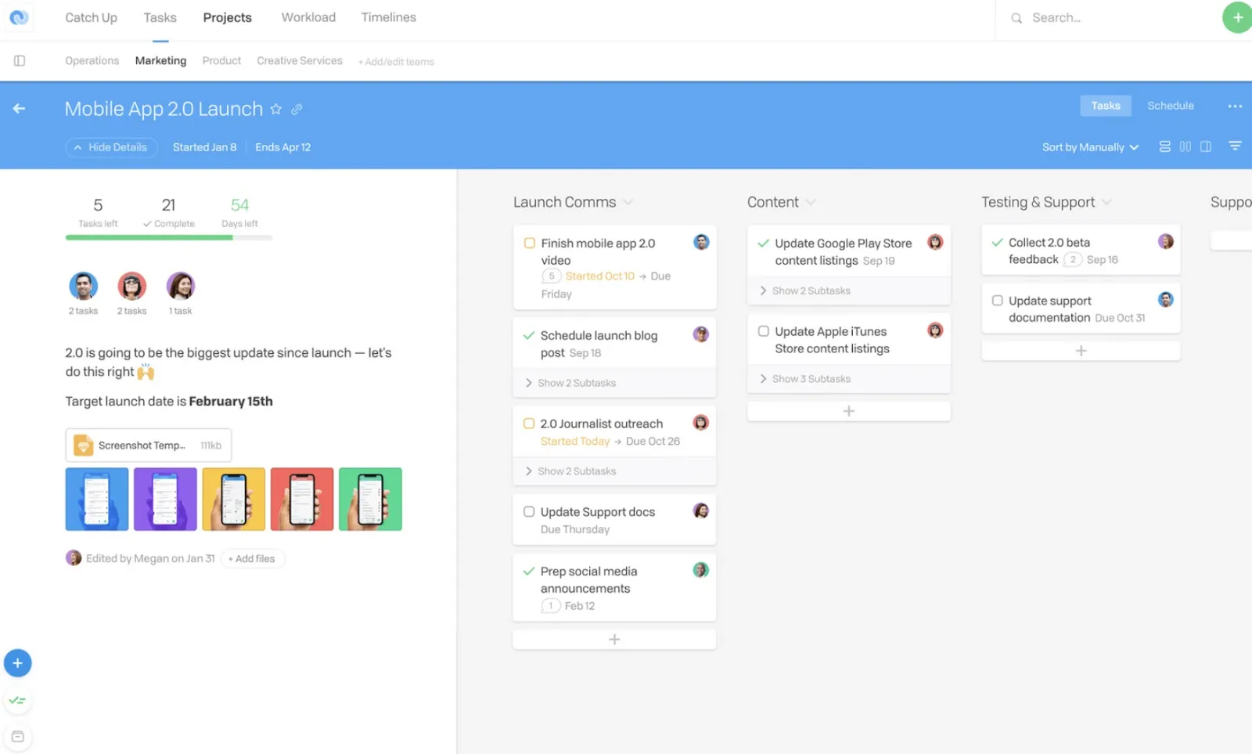
Task: Switch to the Creative Services team
Action: [x=300, y=60]
